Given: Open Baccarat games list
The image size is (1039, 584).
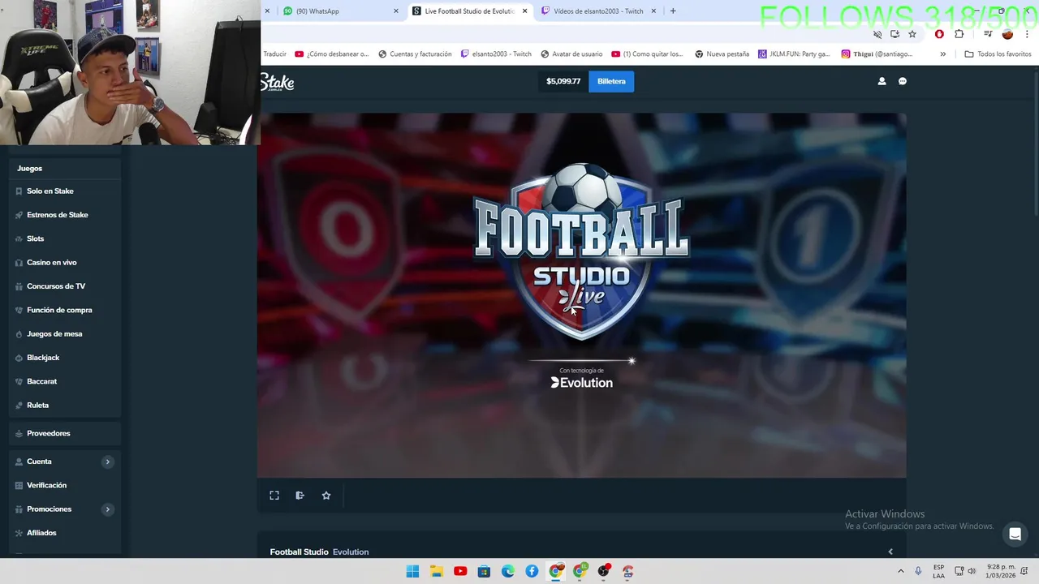Looking at the screenshot, I should [65, 381].
